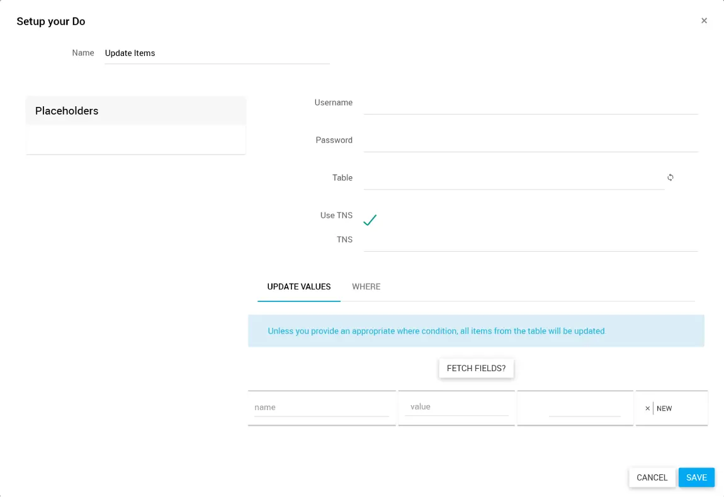Click the refresh icon beside the Table field
Viewport: 724px width, 497px height.
(x=670, y=177)
